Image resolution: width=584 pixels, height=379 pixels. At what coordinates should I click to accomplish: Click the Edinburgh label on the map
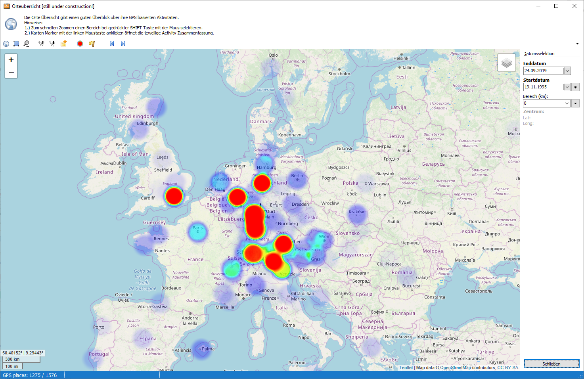click(x=147, y=123)
